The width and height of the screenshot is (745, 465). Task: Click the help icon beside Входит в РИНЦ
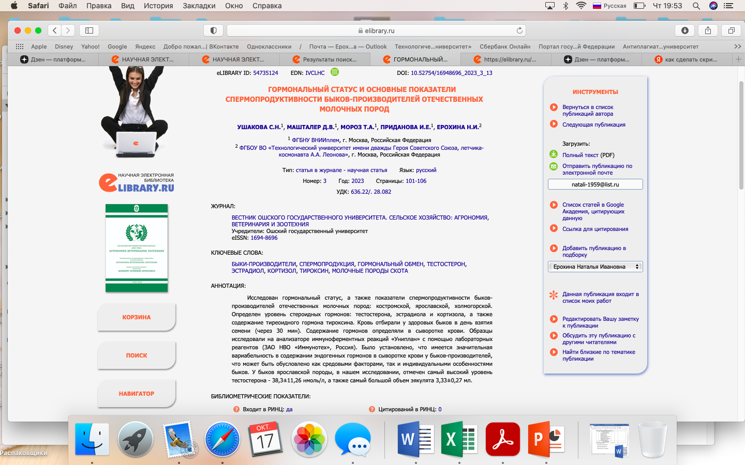click(x=236, y=409)
